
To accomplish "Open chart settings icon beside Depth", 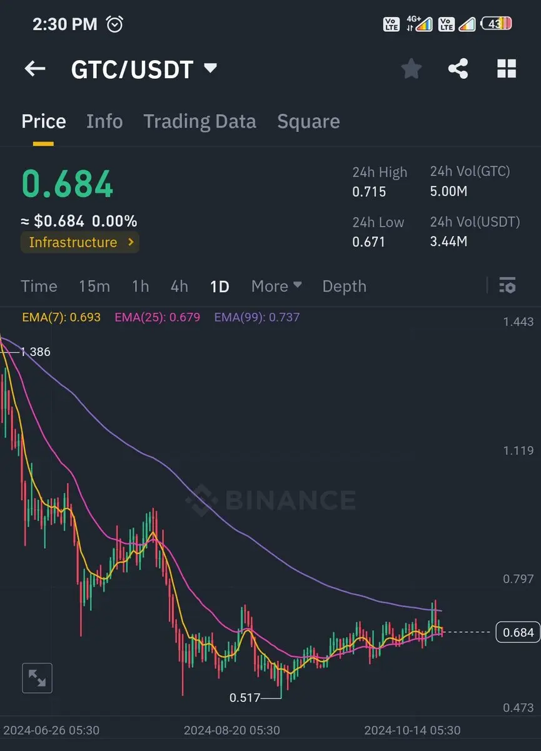I will [x=507, y=285].
